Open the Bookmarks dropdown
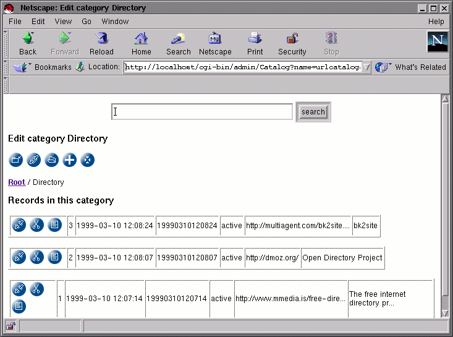 pos(43,67)
